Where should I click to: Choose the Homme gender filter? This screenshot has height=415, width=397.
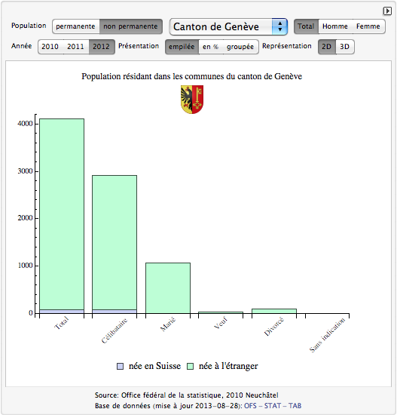335,26
